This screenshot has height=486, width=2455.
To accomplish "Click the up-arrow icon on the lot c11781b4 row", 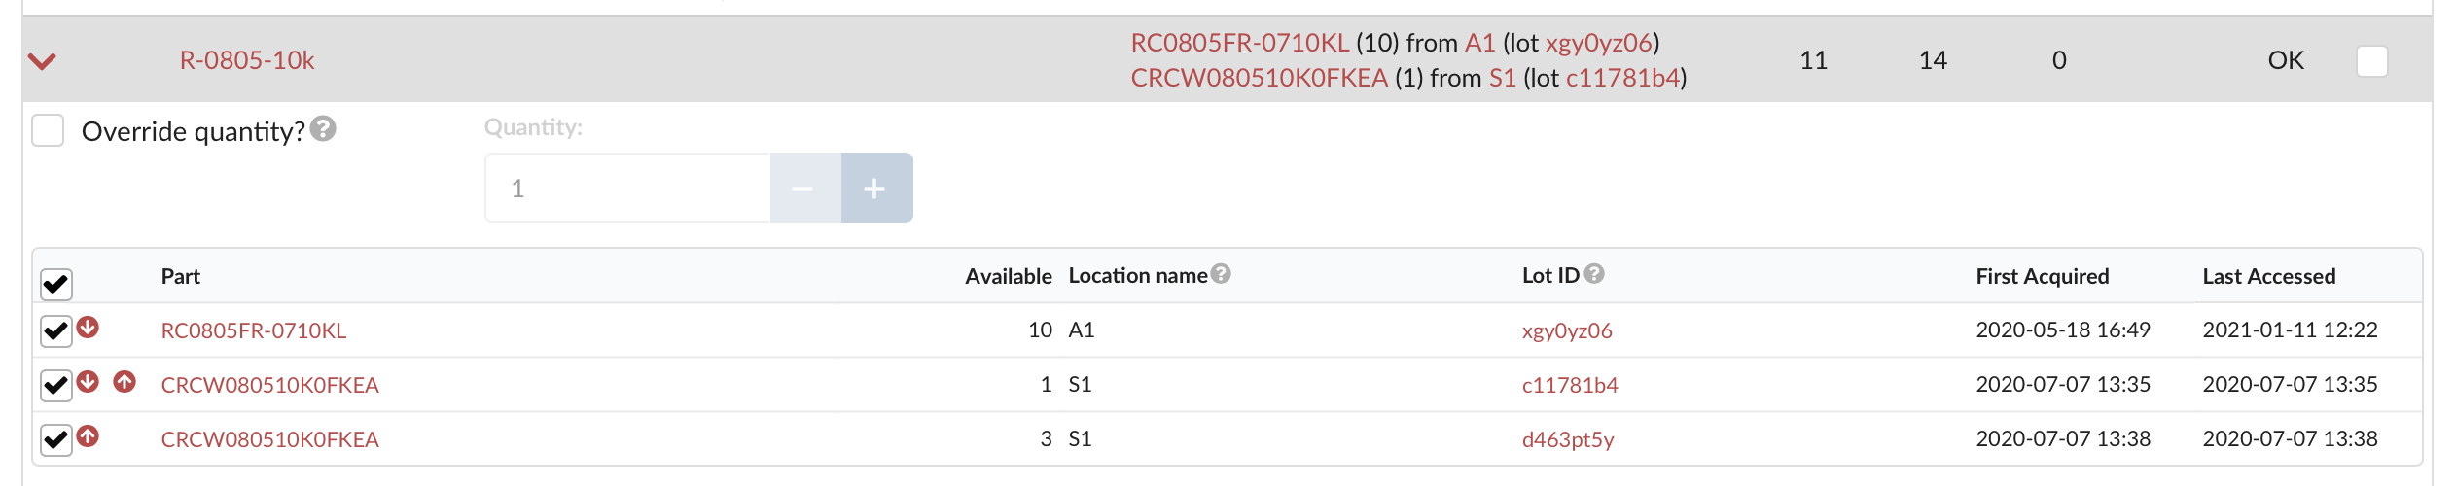I will (x=125, y=382).
